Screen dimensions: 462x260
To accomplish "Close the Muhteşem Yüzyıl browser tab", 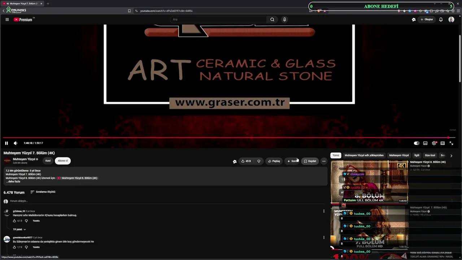I will [41, 4].
